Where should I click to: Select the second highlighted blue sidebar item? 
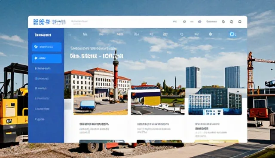click(47, 58)
